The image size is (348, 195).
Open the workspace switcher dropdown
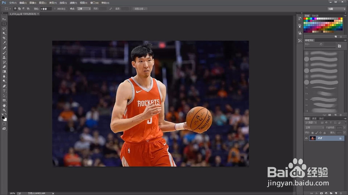[337, 9]
